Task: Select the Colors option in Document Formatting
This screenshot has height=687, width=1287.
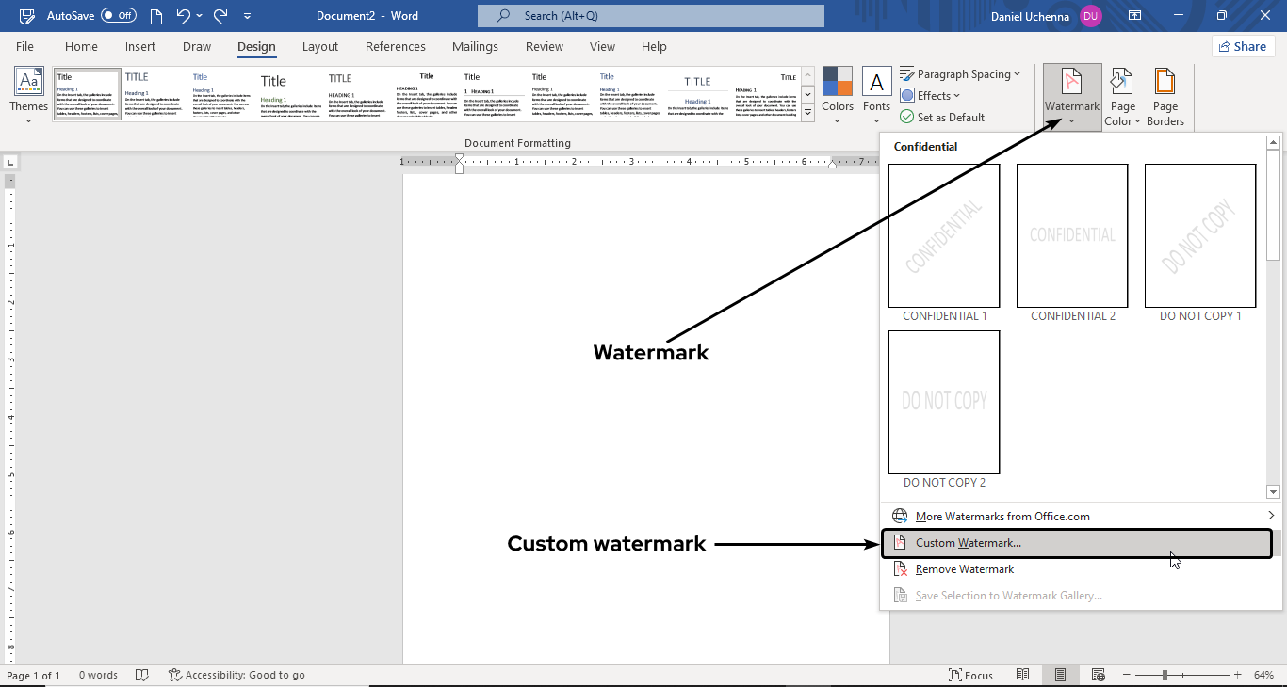Action: click(x=837, y=93)
